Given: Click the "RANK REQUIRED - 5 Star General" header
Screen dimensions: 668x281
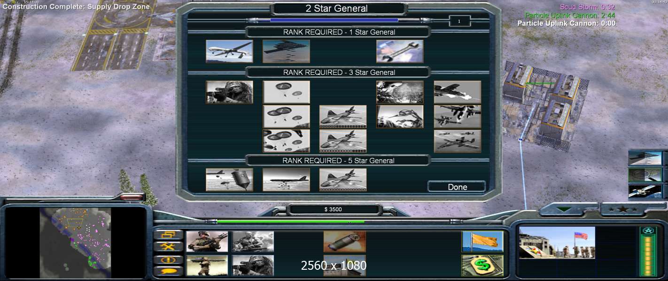Looking at the screenshot, I should (x=339, y=161).
